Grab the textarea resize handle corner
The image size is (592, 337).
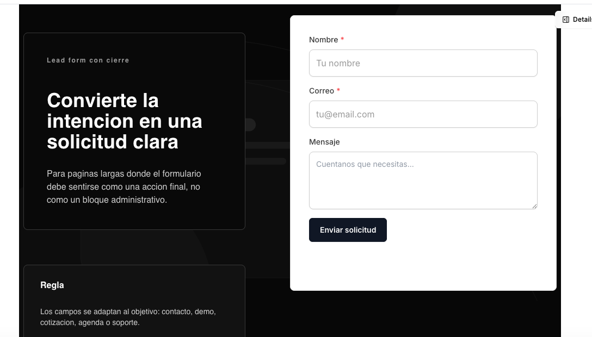534,206
